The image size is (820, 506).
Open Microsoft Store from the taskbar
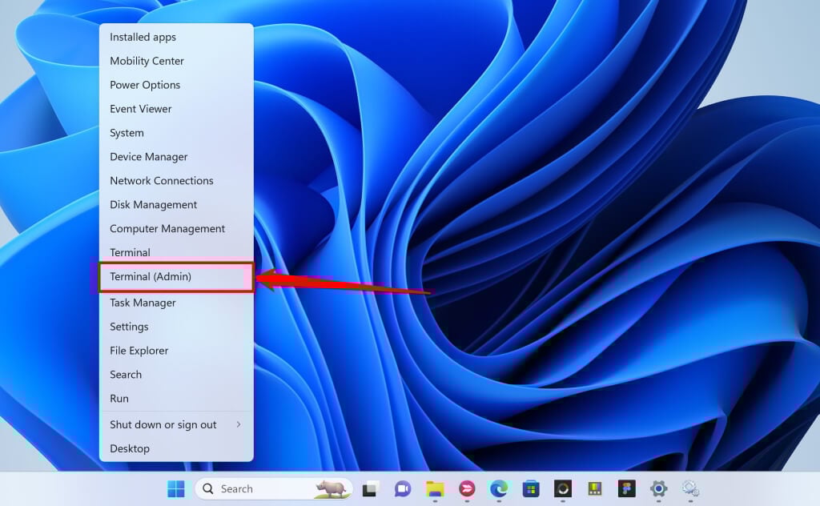click(x=531, y=488)
